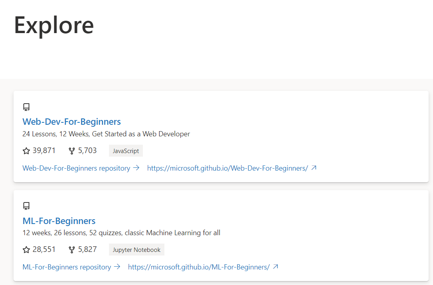Click the Explore page heading
Viewport: 433px width, 285px height.
54,26
